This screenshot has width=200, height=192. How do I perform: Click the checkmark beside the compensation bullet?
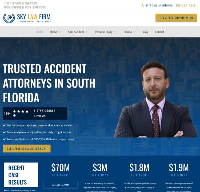[4, 125]
